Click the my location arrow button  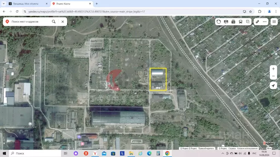tap(273, 86)
